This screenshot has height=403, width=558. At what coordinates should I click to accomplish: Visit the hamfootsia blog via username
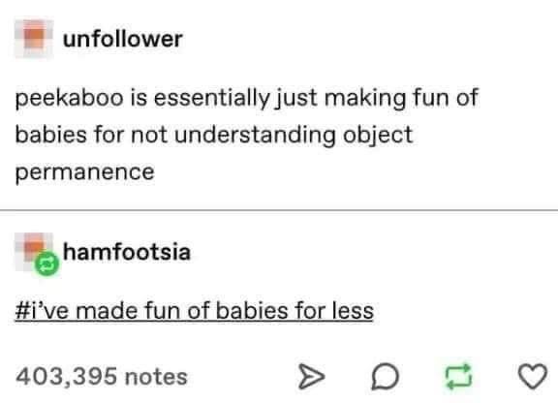[127, 252]
